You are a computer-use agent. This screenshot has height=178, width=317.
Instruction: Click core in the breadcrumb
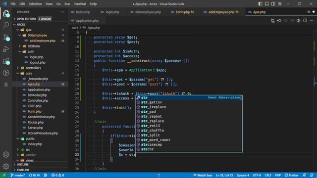pyautogui.click(x=75, y=28)
